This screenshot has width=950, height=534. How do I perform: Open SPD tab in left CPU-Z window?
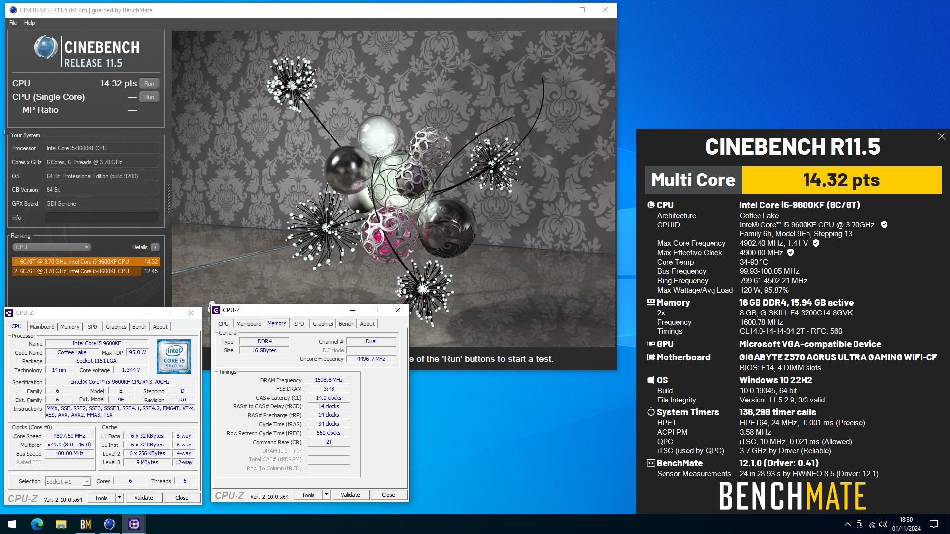tap(92, 327)
